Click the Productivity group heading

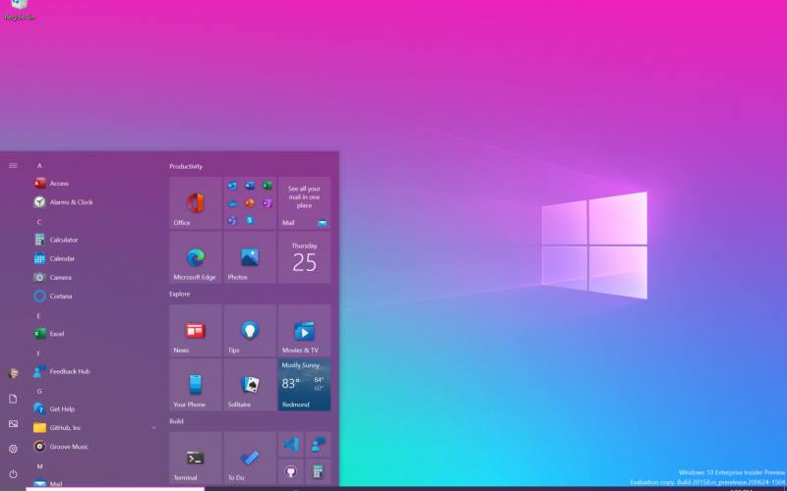tap(186, 166)
